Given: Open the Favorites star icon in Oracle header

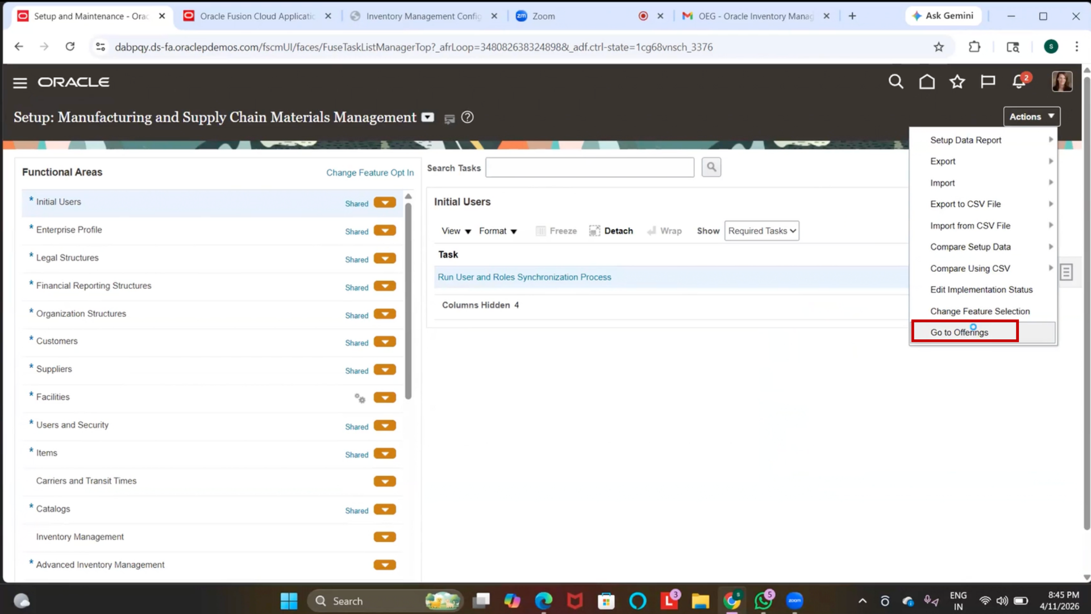Looking at the screenshot, I should [x=957, y=82].
